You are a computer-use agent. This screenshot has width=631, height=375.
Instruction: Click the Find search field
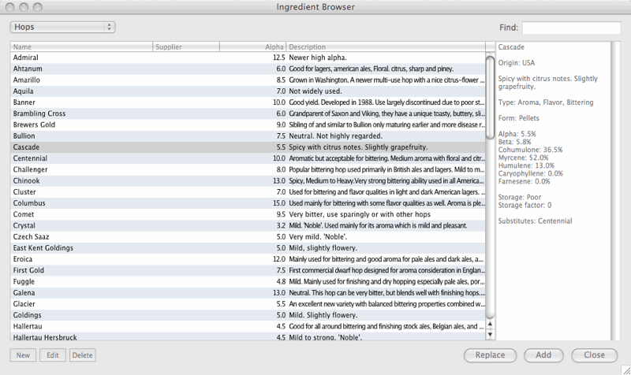(x=571, y=28)
